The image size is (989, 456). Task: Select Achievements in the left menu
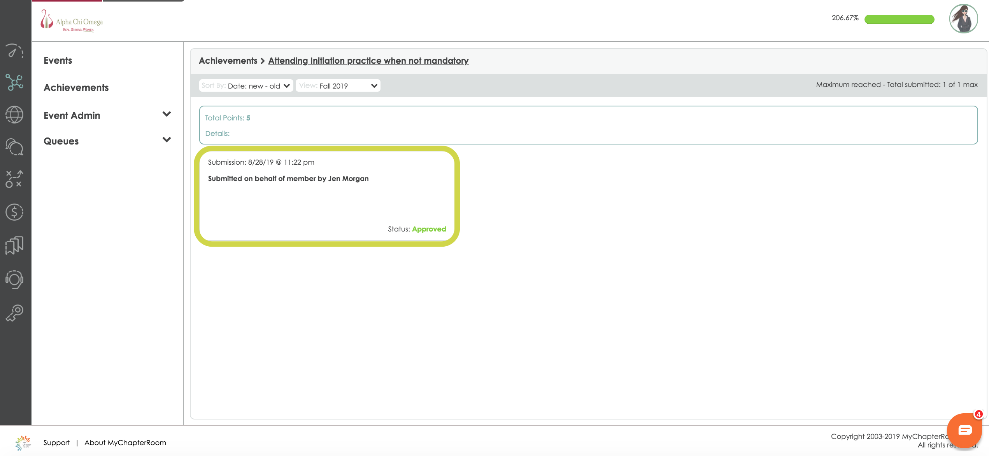[76, 88]
